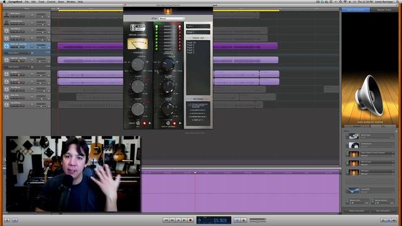The height and width of the screenshot is (226, 402).
Task: Click the LCD time display showing 05.909
Action: pyautogui.click(x=214, y=220)
